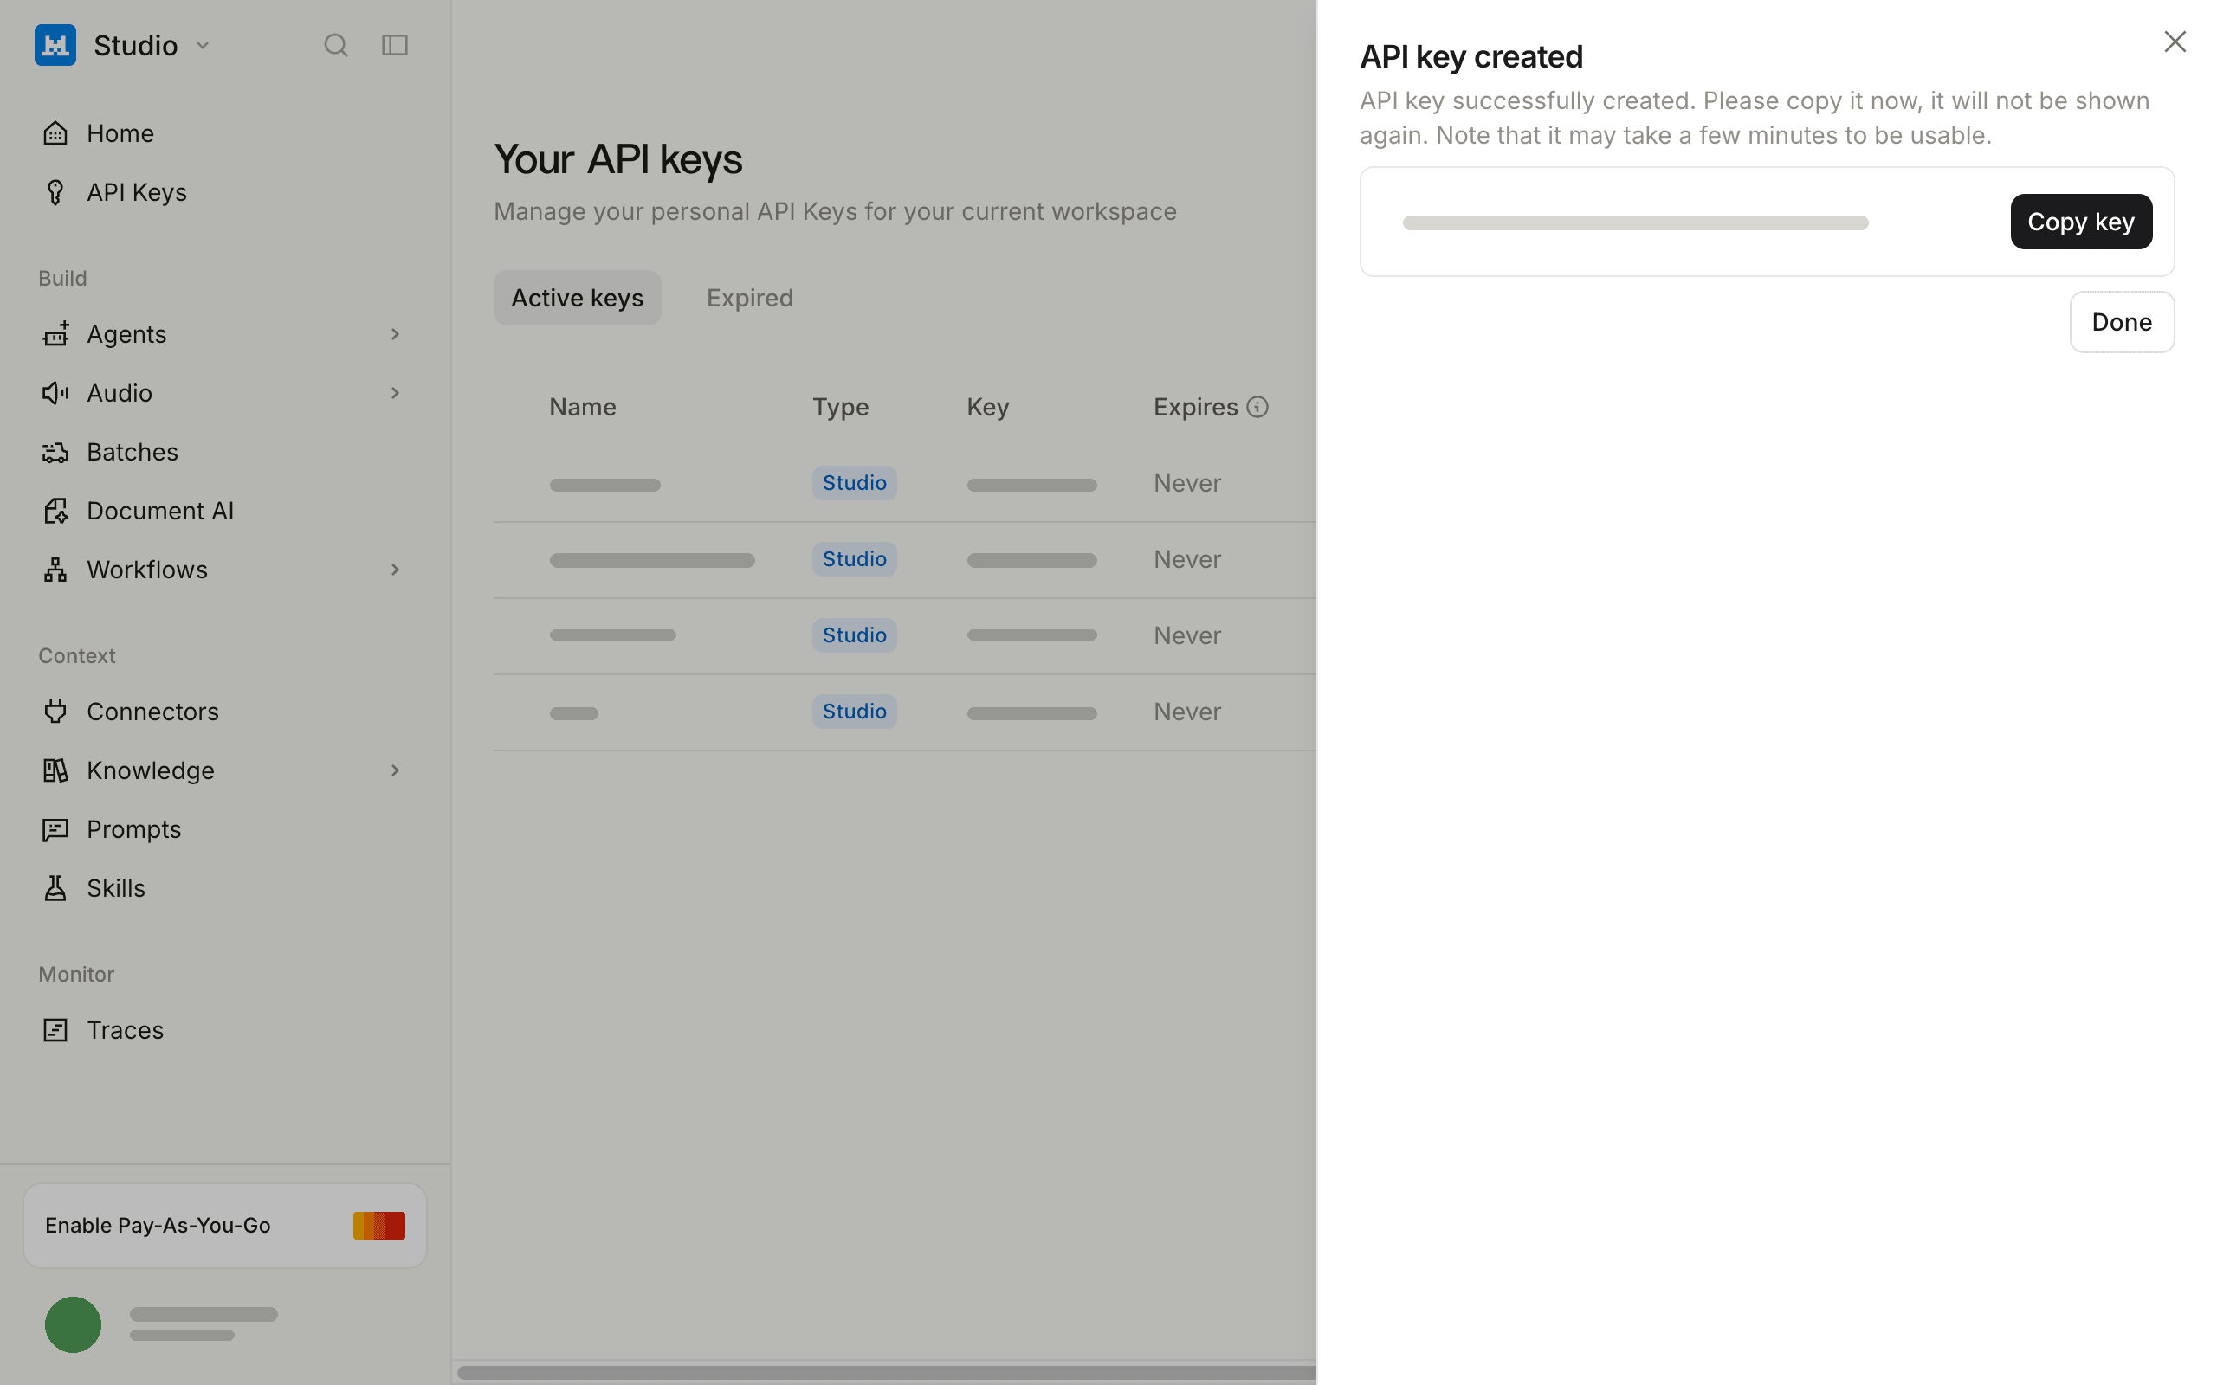This screenshot has width=2217, height=1385.
Task: Click the "Your API keys" heading
Action: point(618,159)
